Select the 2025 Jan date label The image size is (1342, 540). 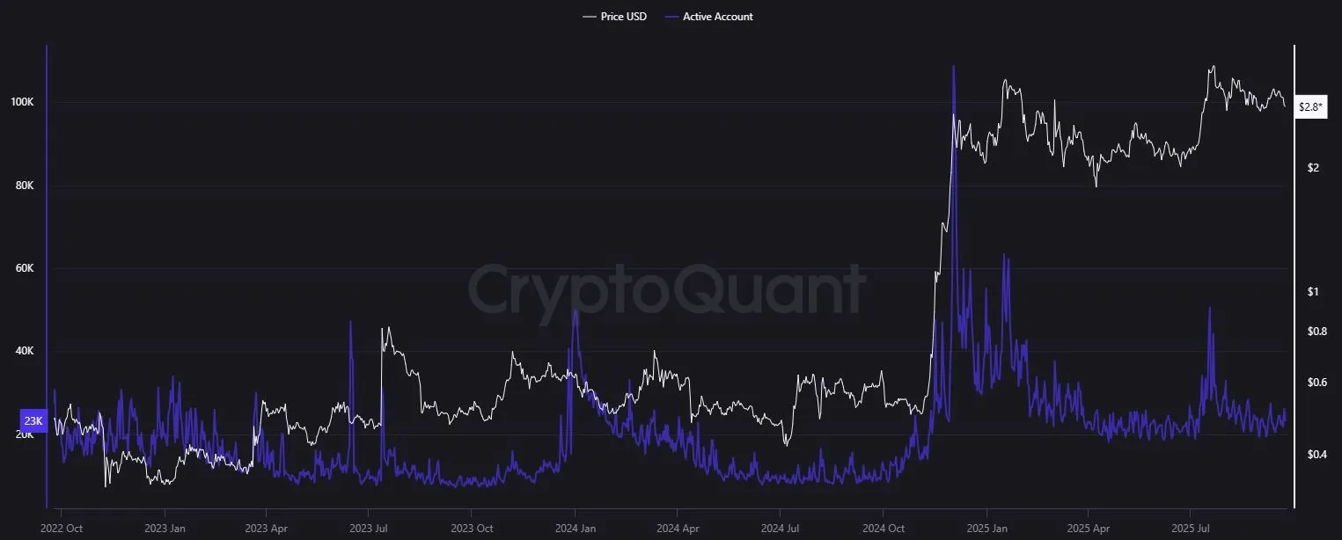click(986, 529)
